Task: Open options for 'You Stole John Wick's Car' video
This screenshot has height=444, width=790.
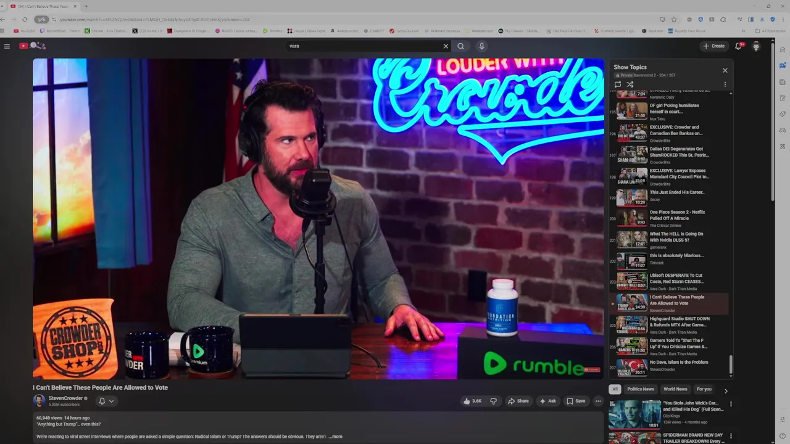Action: click(731, 405)
